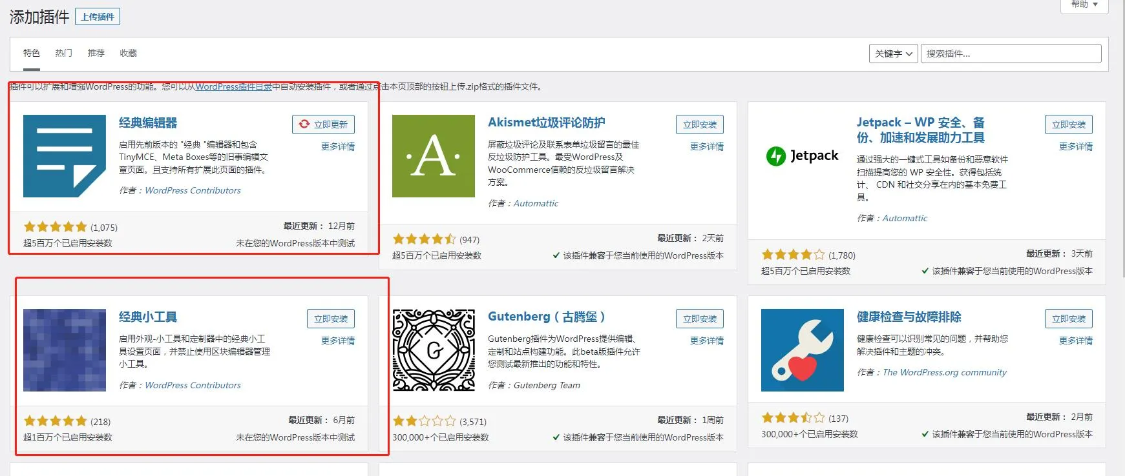
Task: Click the star rating of Gutenberg plugin
Action: point(425,421)
